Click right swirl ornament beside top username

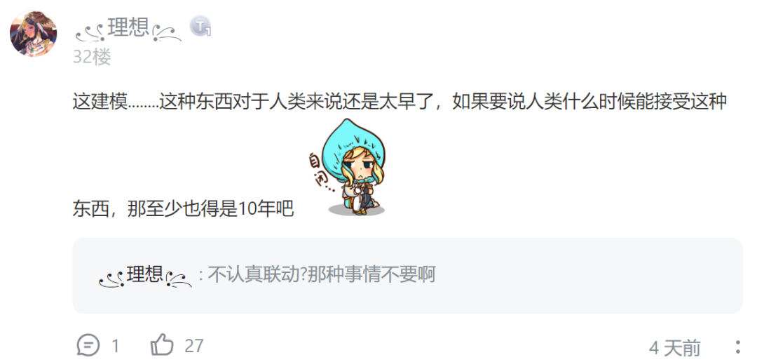(167, 33)
